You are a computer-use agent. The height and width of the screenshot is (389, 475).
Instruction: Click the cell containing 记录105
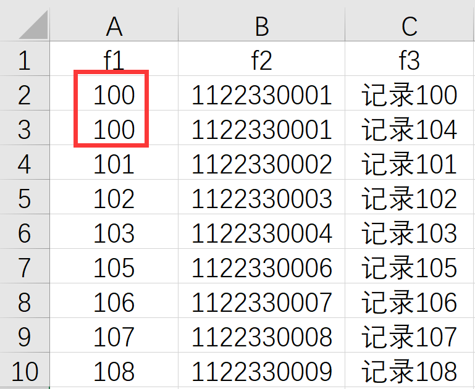point(409,268)
